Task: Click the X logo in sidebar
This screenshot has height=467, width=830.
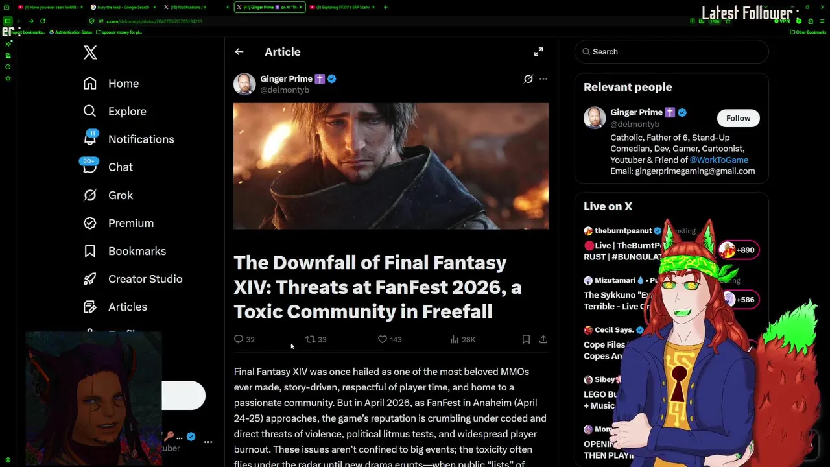Action: (90, 53)
